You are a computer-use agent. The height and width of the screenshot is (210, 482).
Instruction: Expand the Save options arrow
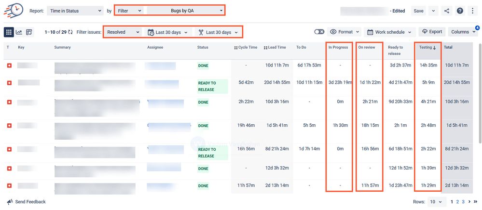(x=433, y=11)
